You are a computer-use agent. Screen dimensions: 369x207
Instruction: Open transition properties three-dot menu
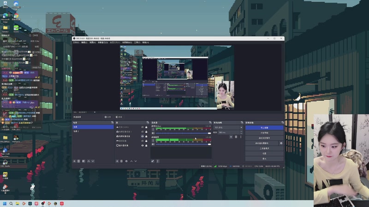coord(241,137)
